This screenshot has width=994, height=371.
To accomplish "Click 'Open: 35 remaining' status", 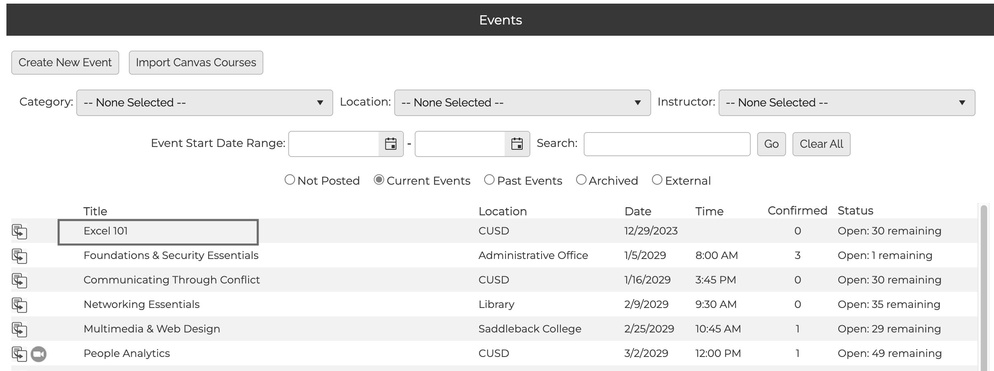I will pos(889,304).
